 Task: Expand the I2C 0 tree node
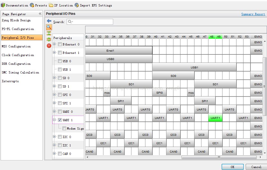click(54, 137)
